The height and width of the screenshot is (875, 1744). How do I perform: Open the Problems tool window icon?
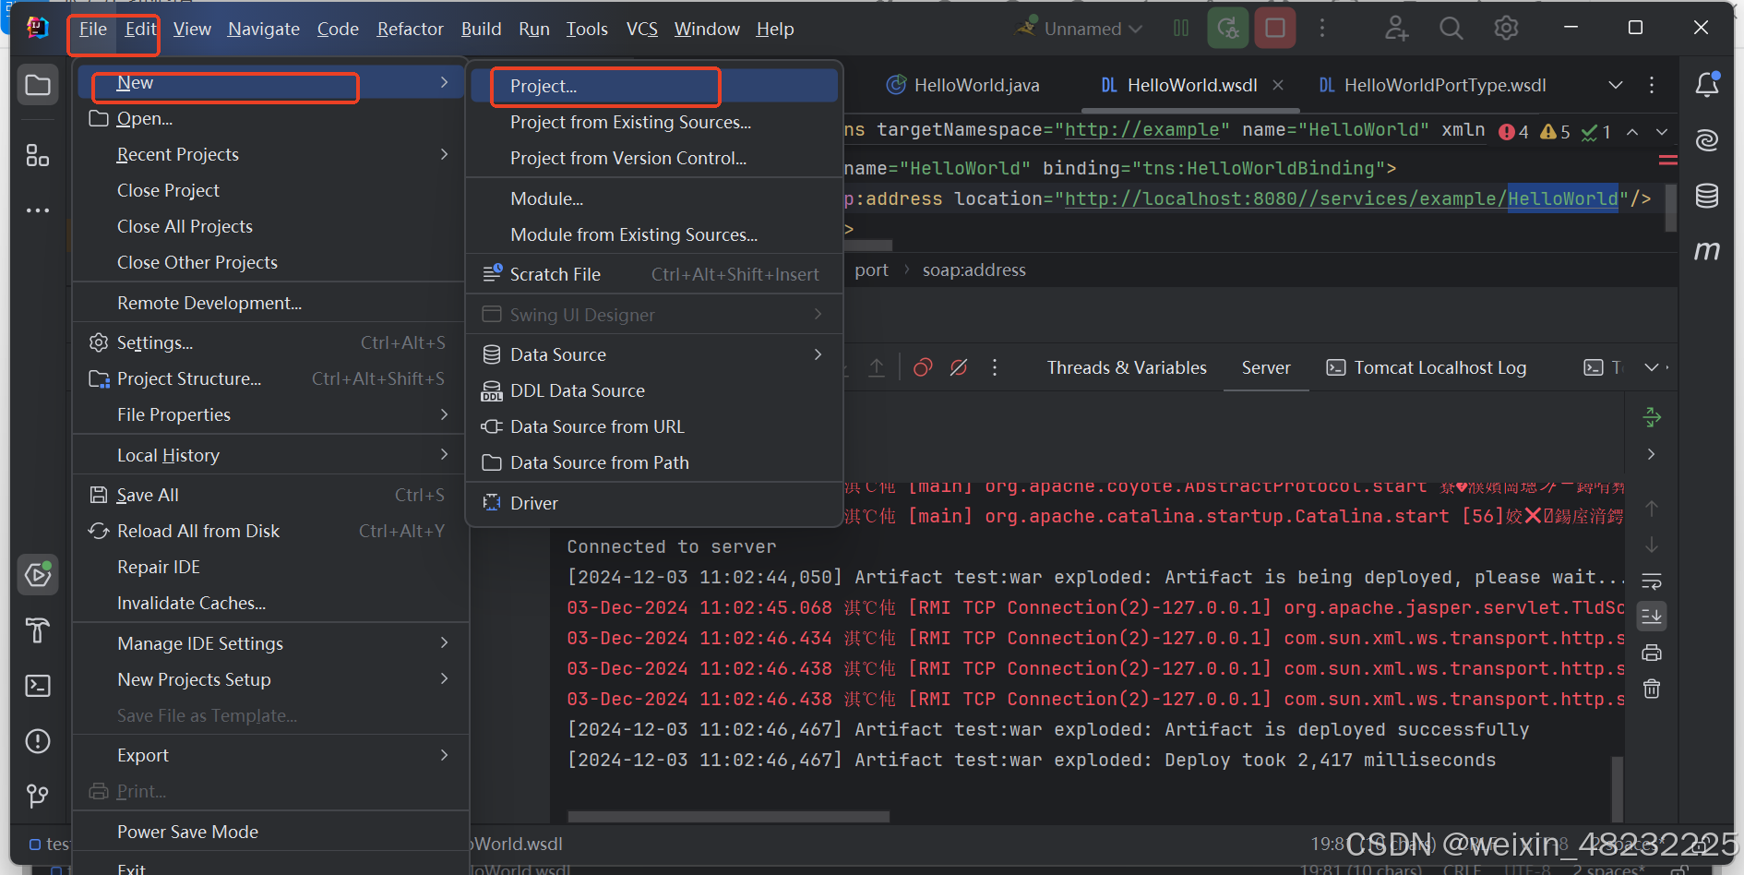(x=38, y=741)
